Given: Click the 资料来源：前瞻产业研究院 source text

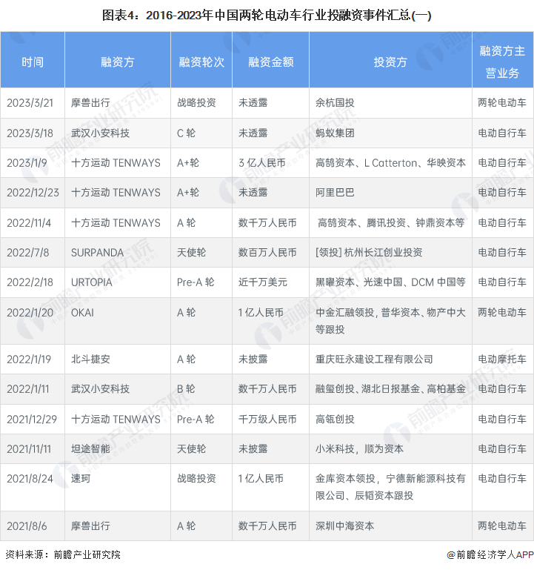Looking at the screenshot, I should pyautogui.click(x=63, y=554).
